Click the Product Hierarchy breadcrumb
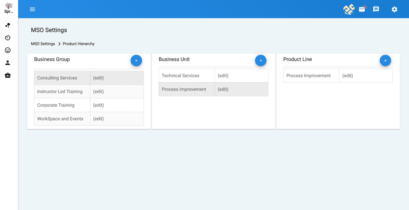 click(x=78, y=44)
